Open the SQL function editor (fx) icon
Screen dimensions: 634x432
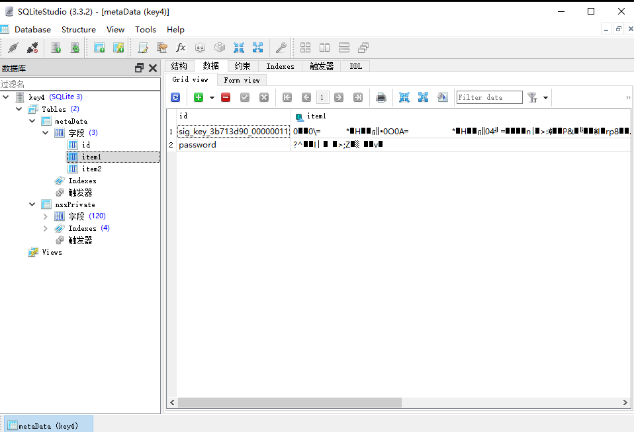point(181,48)
